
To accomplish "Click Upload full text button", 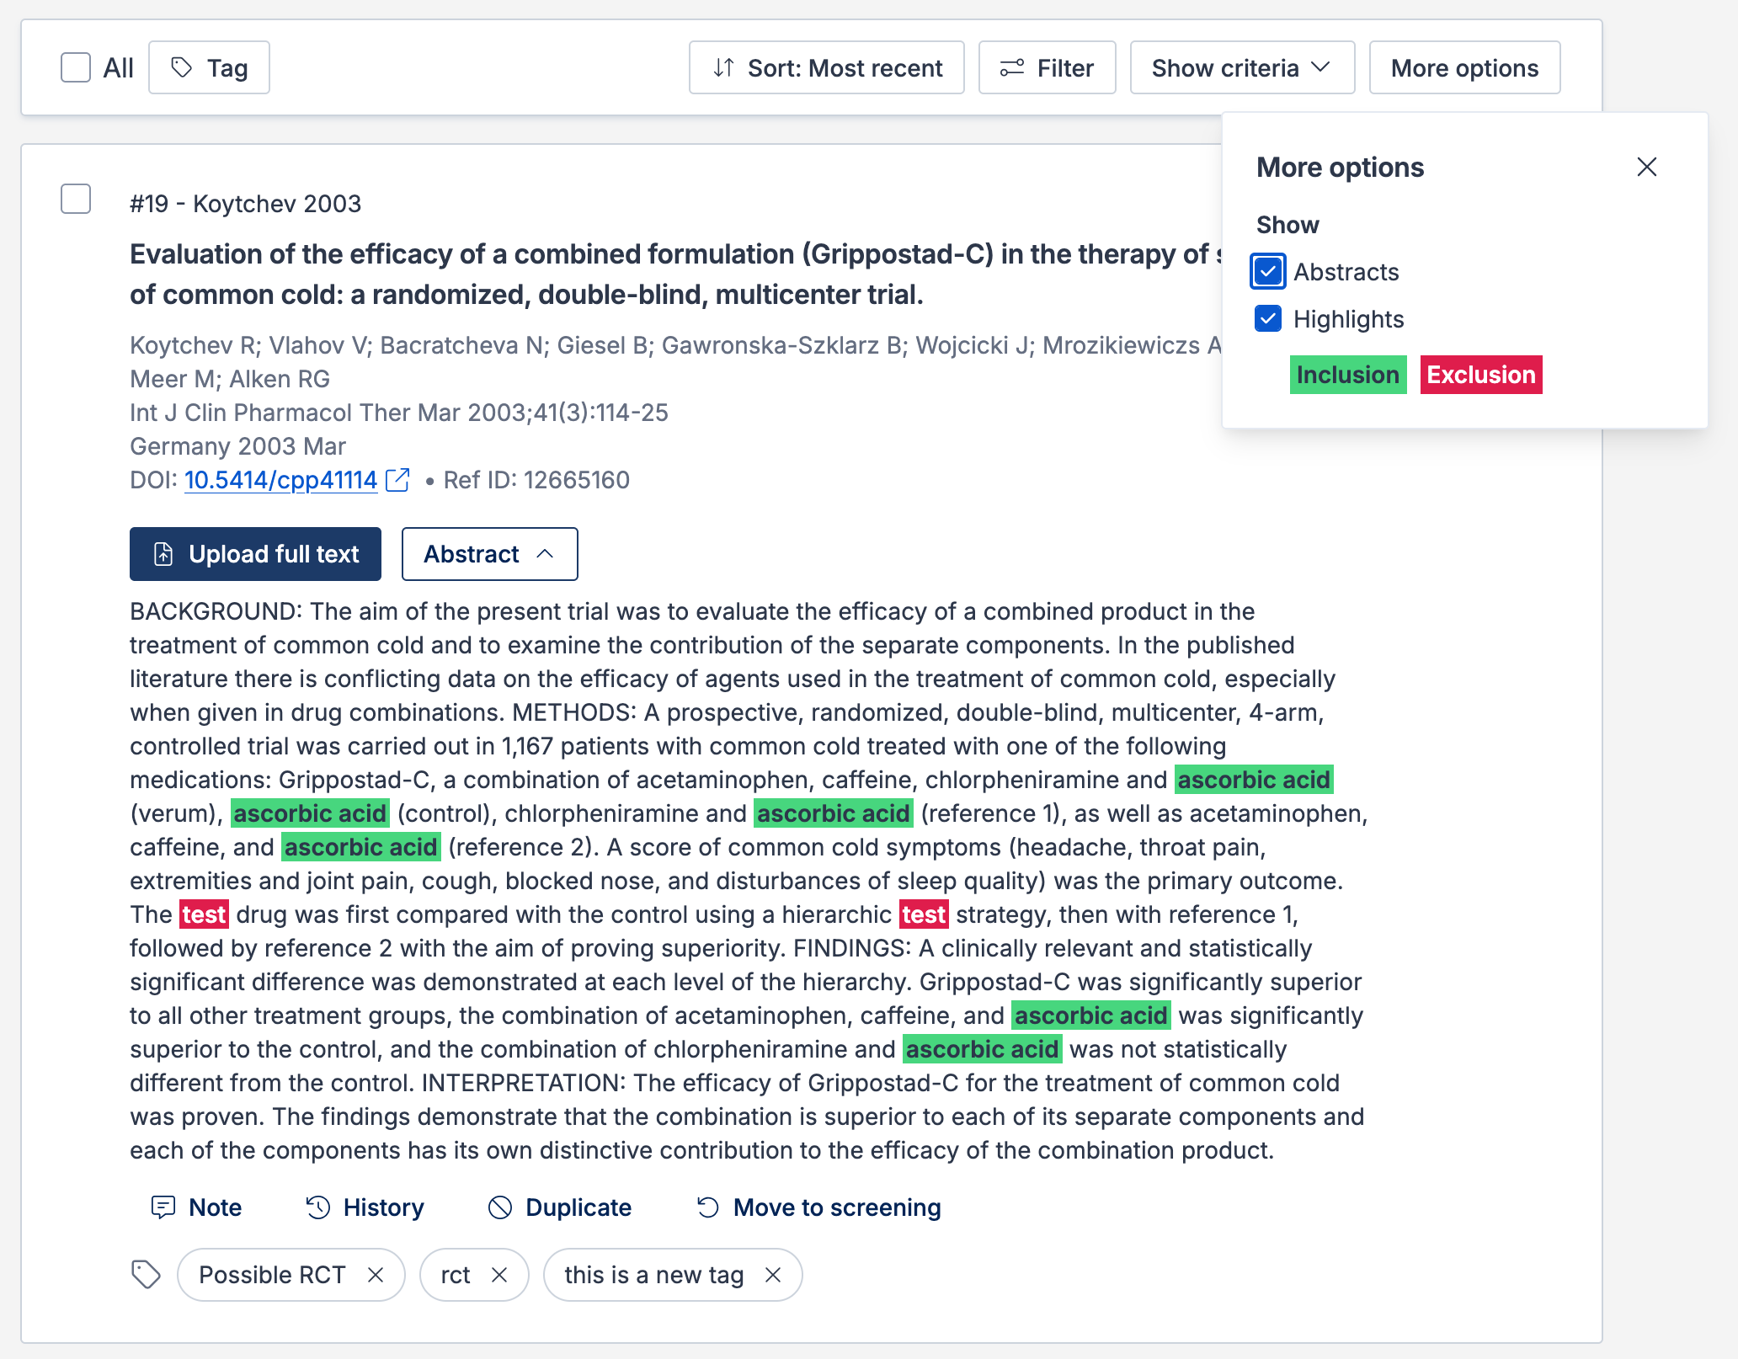I will pyautogui.click(x=255, y=554).
